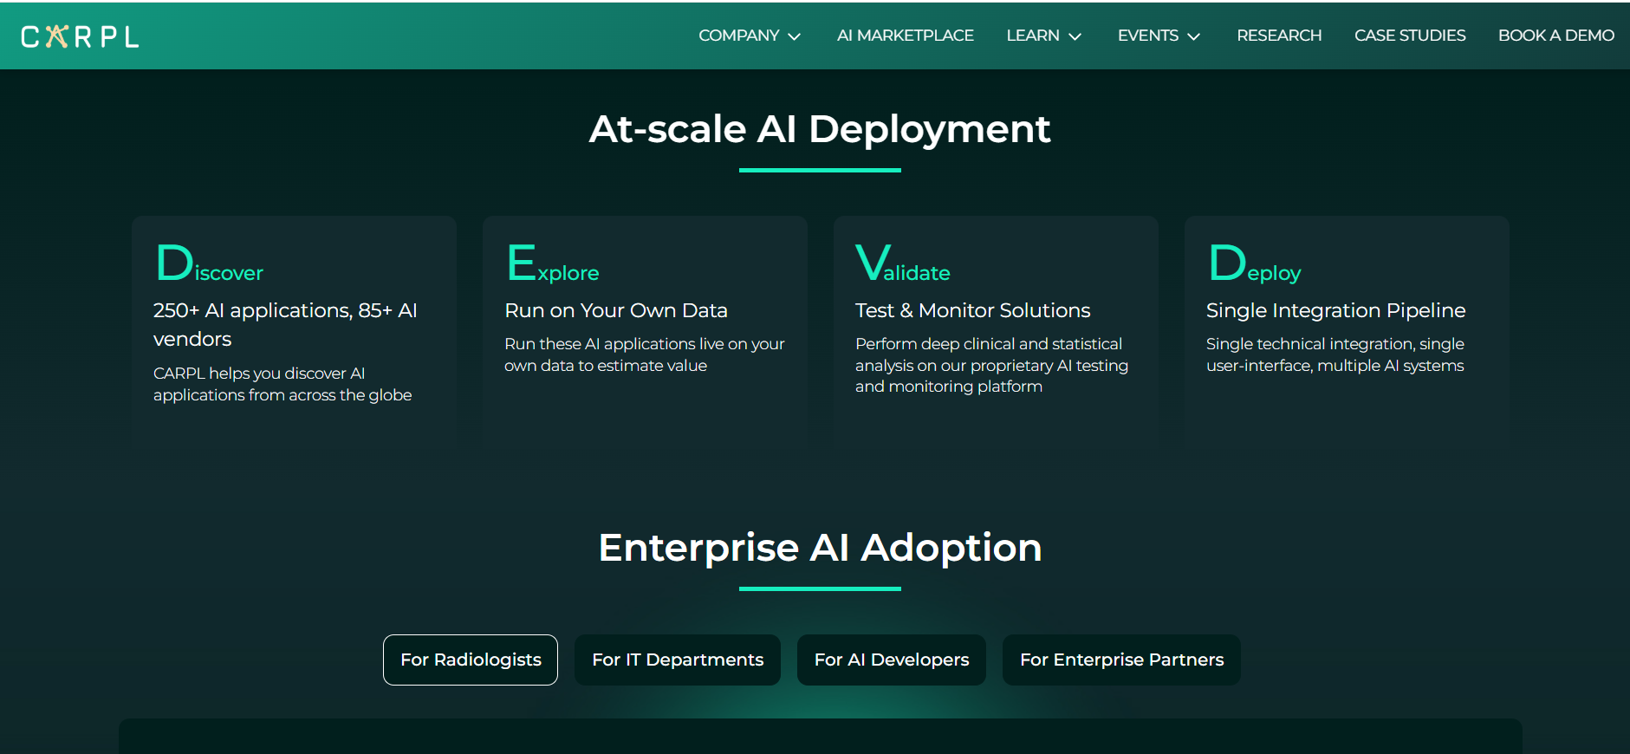
Task: Click the Explore card heading
Action: (x=553, y=263)
